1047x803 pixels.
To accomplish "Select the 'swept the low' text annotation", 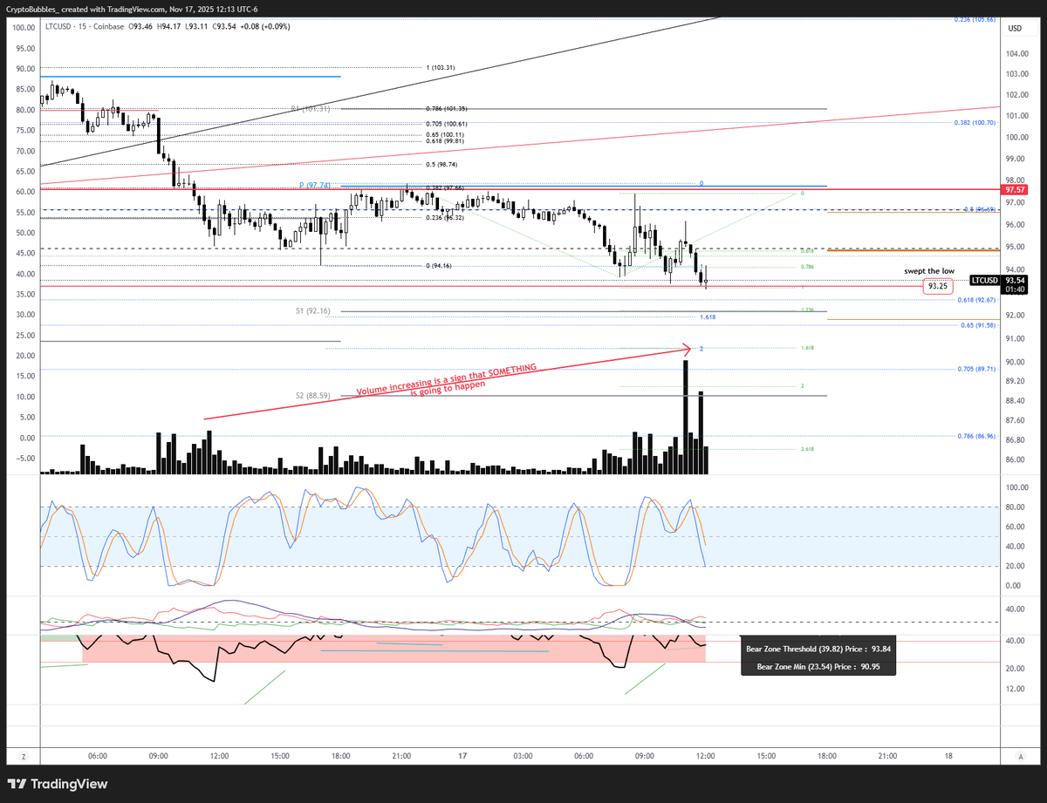I will coord(927,272).
